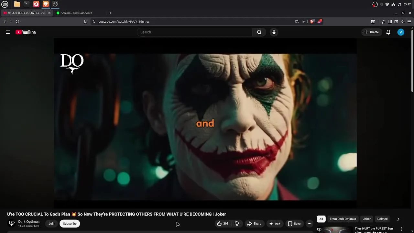Click the video player to pause

[x=205, y=123]
